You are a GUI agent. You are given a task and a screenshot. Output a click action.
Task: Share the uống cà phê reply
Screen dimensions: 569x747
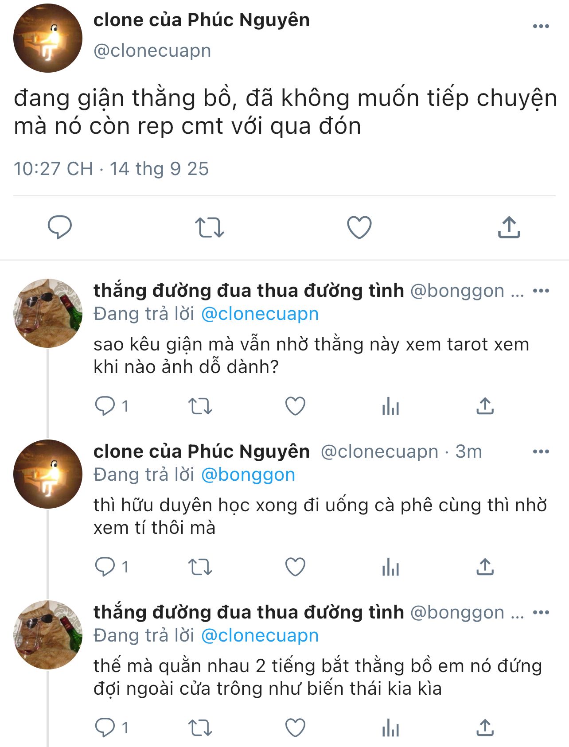485,567
